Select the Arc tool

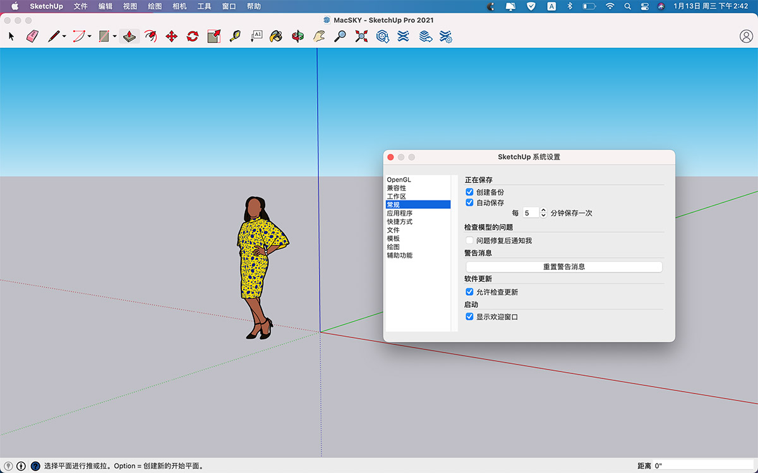(79, 37)
